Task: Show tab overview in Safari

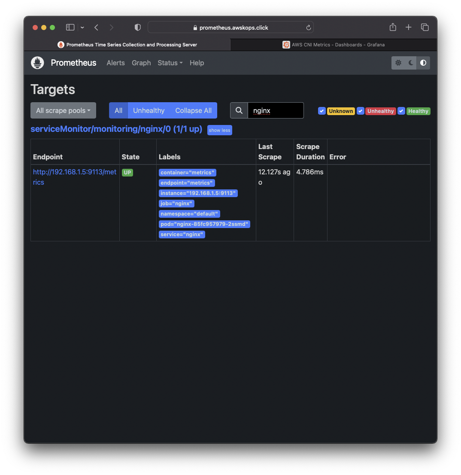Action: coord(425,27)
